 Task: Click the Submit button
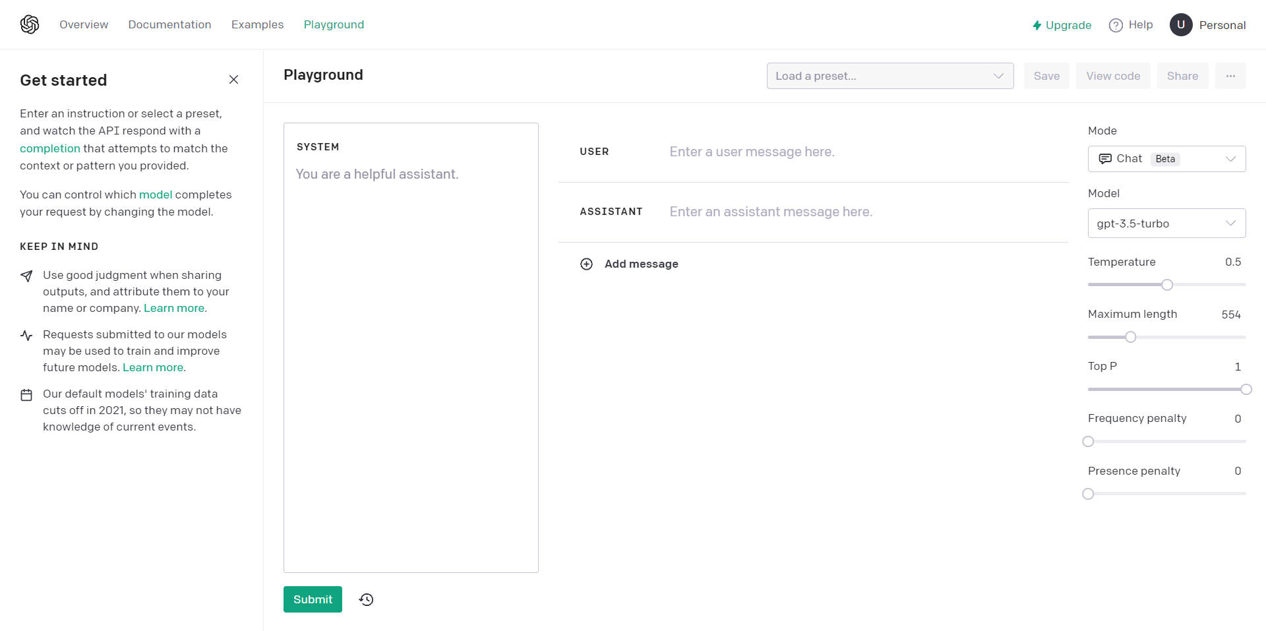point(312,599)
